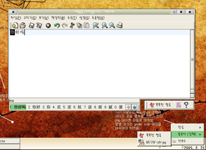
Task: Save the document using the floppy icon
Action: pyautogui.click(x=32, y=25)
